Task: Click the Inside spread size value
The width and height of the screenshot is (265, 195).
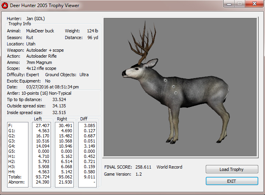Action: pyautogui.click(x=59, y=112)
